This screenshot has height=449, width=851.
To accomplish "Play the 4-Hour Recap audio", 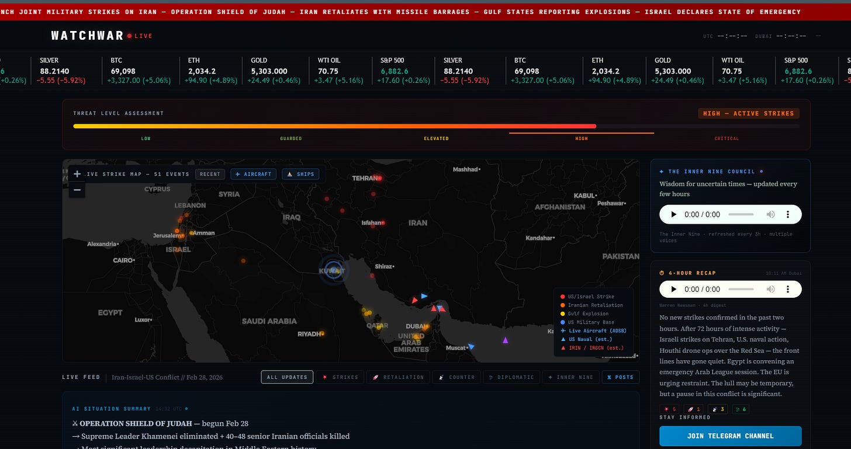I will pos(673,289).
